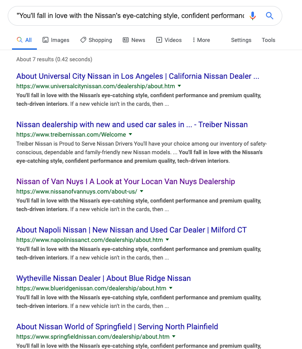Switch to the Shopping results tab
Screen dimensions: 302x349
(96, 40)
